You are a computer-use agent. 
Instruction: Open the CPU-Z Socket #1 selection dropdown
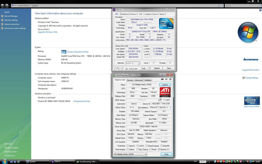click(x=133, y=63)
